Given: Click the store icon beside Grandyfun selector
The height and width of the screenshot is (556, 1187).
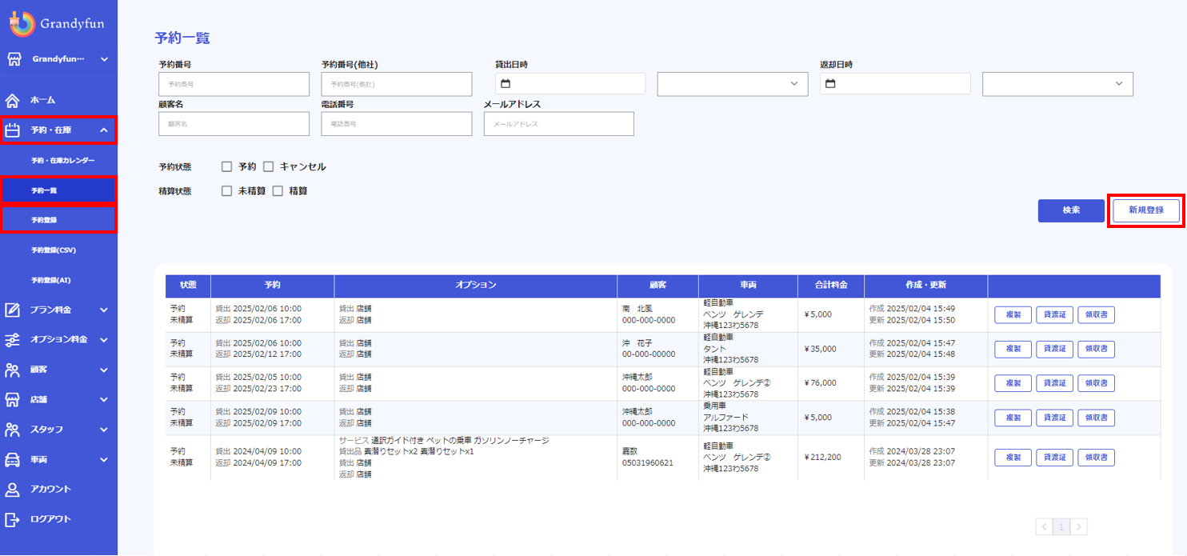Looking at the screenshot, I should point(13,59).
